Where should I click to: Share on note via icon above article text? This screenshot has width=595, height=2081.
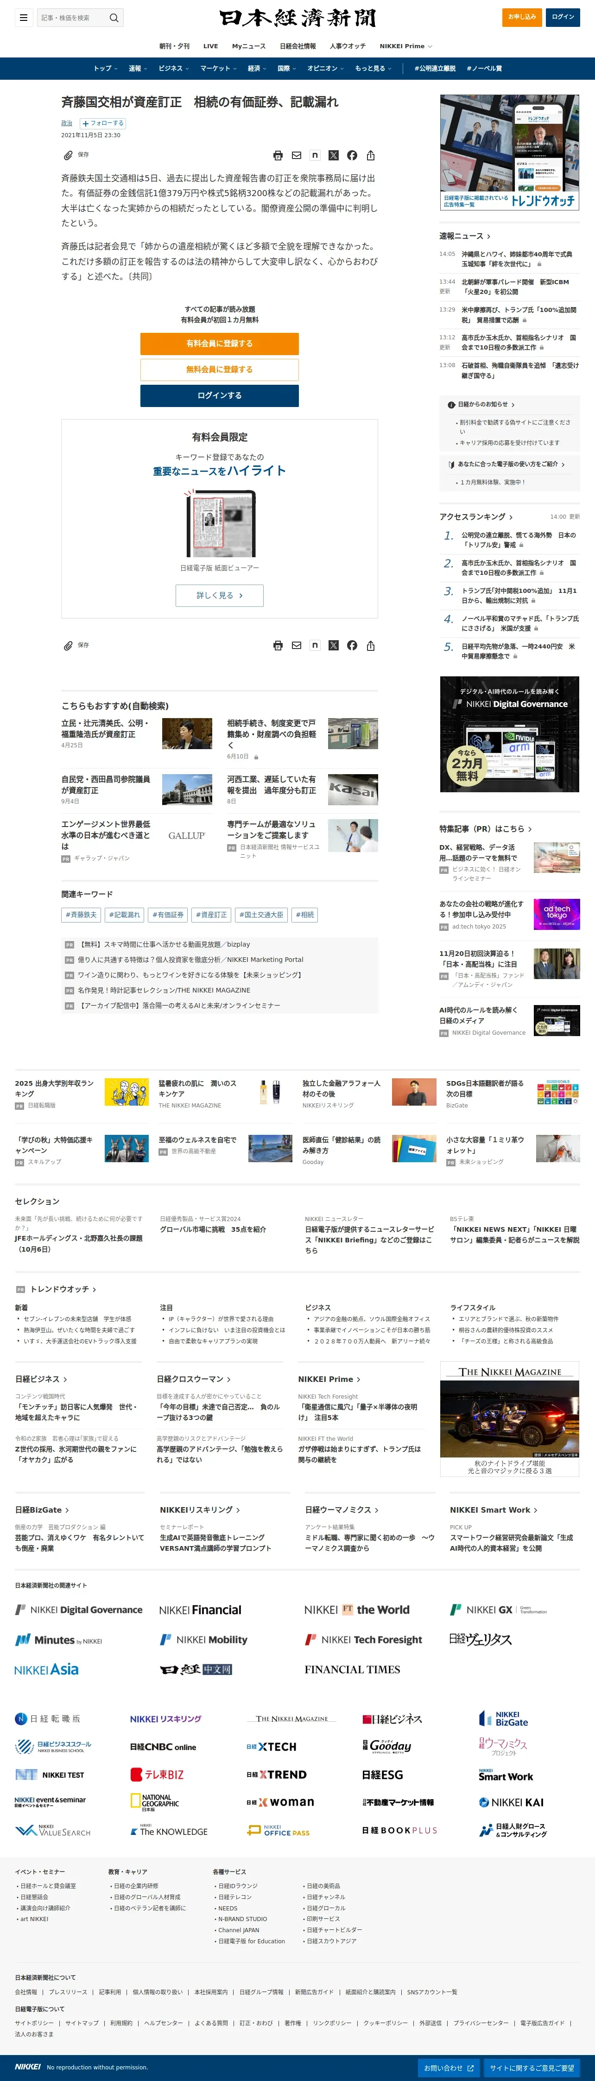315,155
